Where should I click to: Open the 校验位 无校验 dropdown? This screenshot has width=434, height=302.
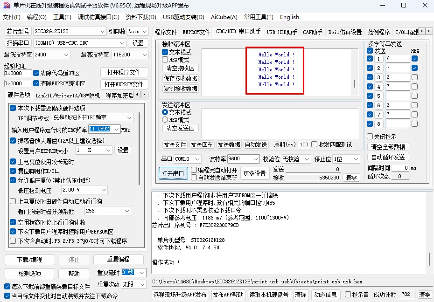click(x=307, y=159)
